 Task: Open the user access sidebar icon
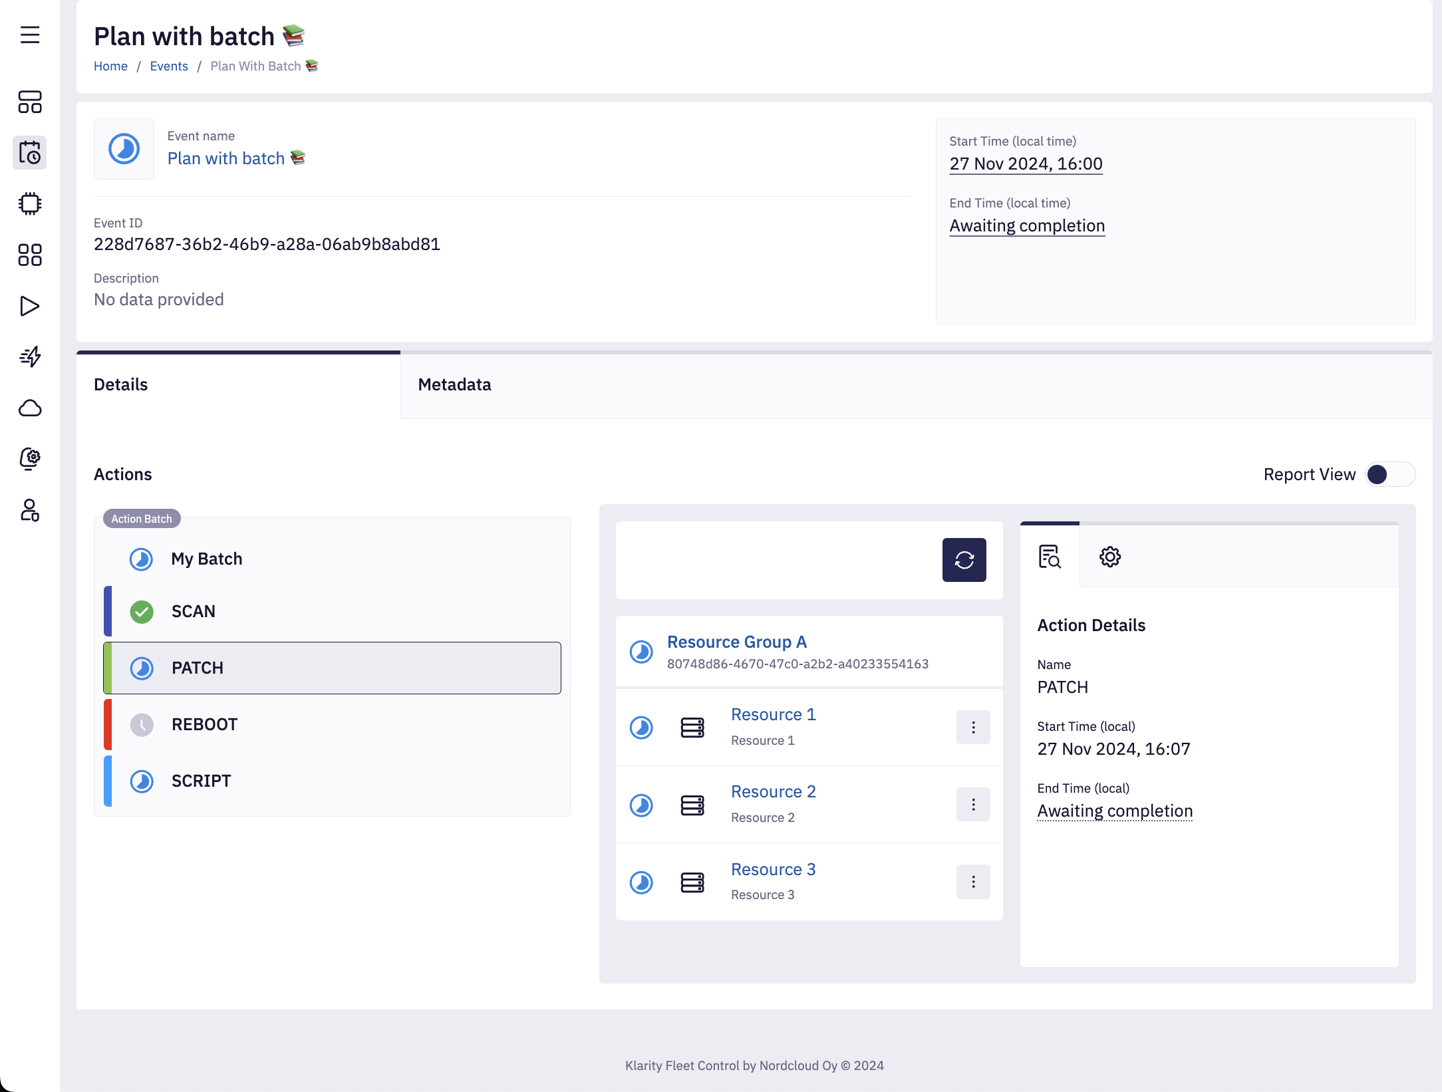(x=30, y=510)
